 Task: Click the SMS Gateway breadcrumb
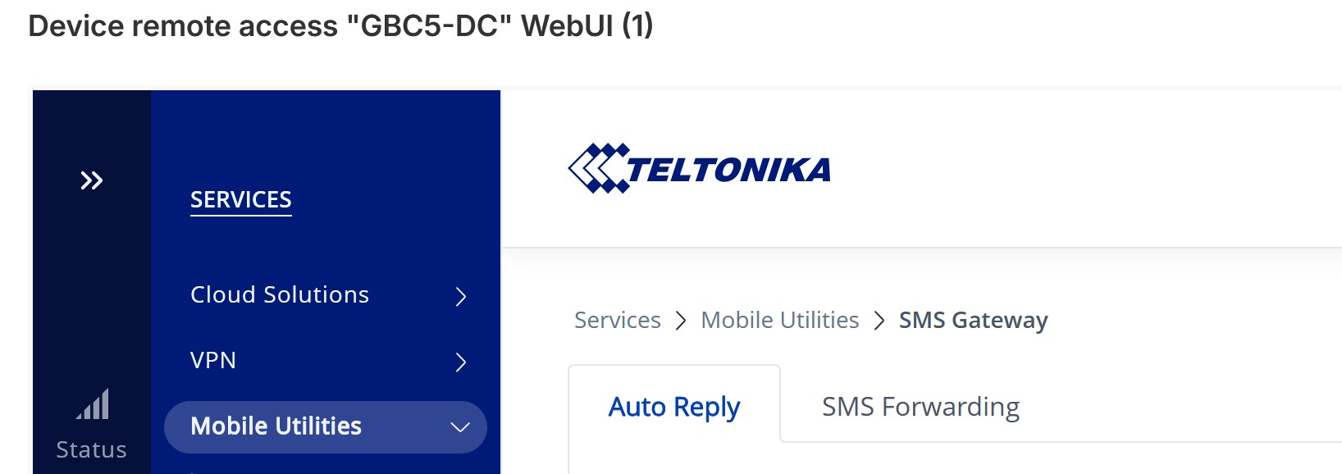(973, 321)
